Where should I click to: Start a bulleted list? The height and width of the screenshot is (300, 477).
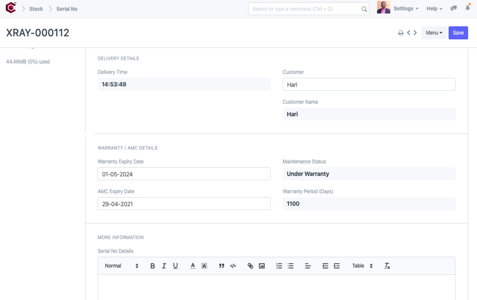tap(290, 266)
